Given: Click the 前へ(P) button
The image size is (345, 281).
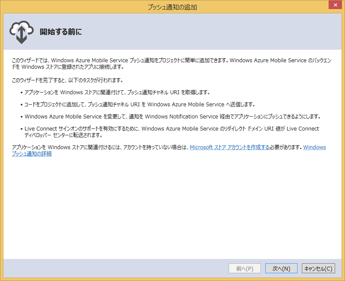Looking at the screenshot, I should pos(245,268).
